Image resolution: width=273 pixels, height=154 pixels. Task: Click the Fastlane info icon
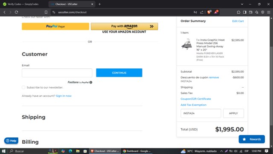coord(91,82)
